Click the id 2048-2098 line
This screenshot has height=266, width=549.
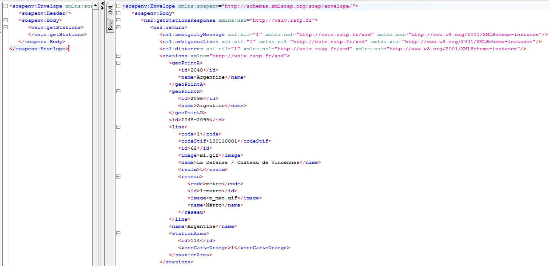(x=197, y=120)
